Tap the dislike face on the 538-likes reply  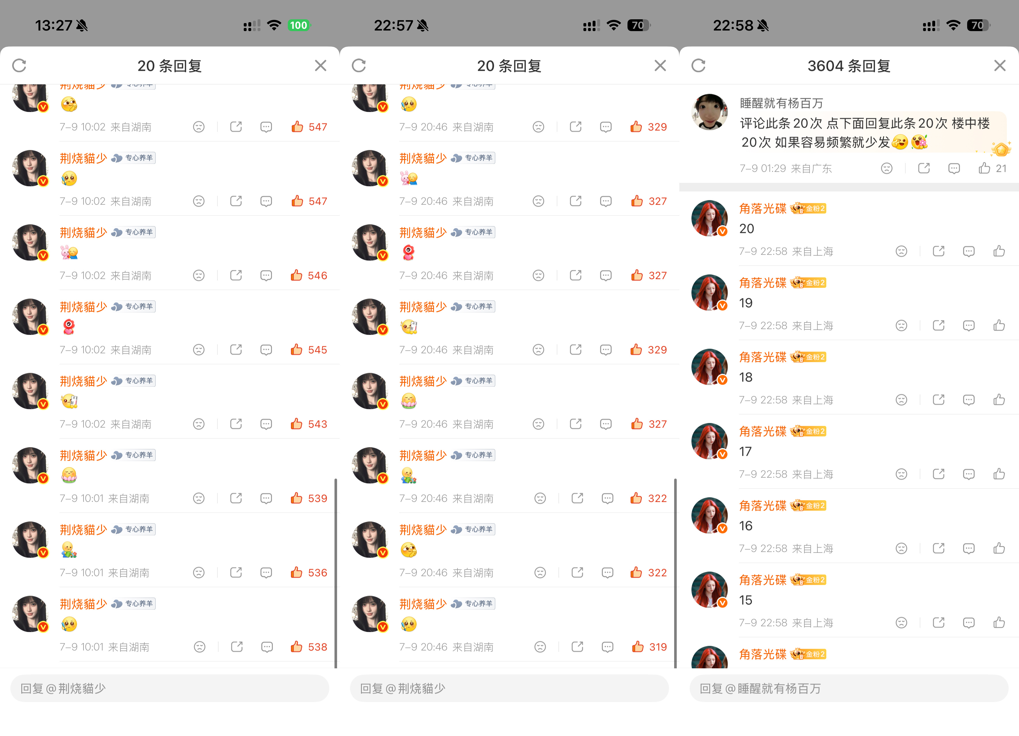199,647
